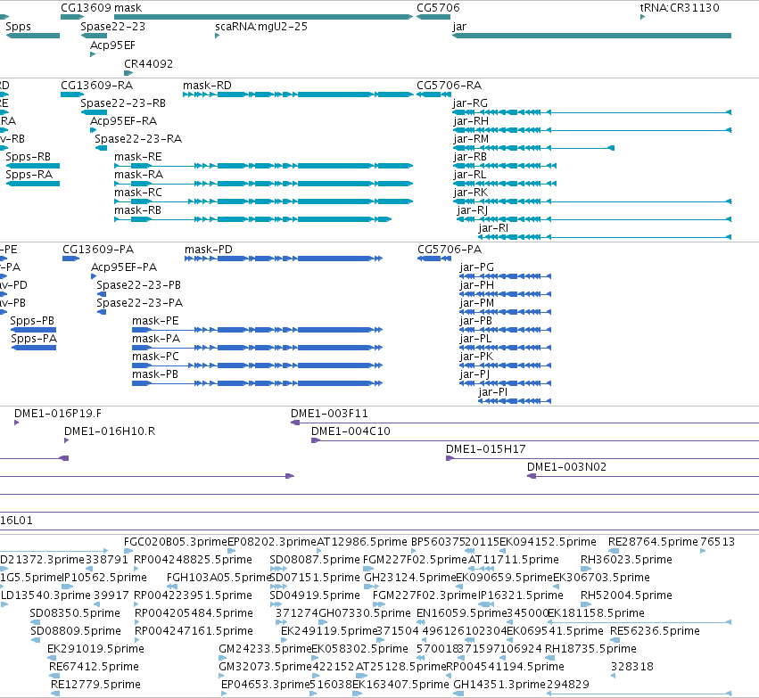This screenshot has width=759, height=698.
Task: Click the CG13609-PA protein feature
Action: coord(70,259)
